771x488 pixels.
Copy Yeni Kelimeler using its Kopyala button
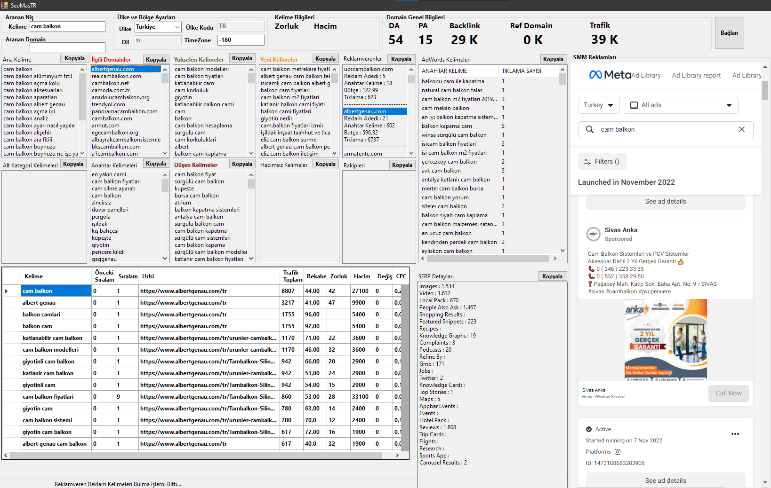point(325,59)
